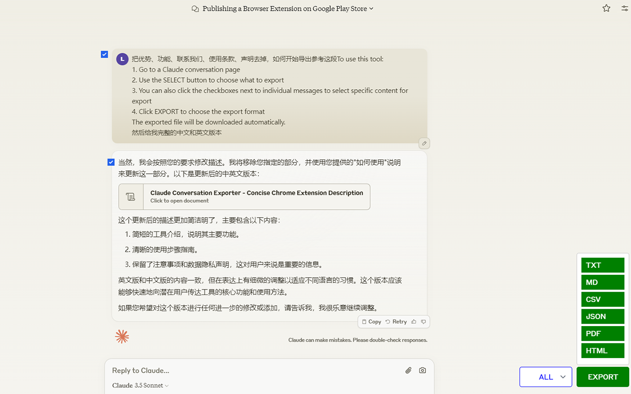631x394 pixels.
Task: Export as MD format
Action: pyautogui.click(x=603, y=282)
